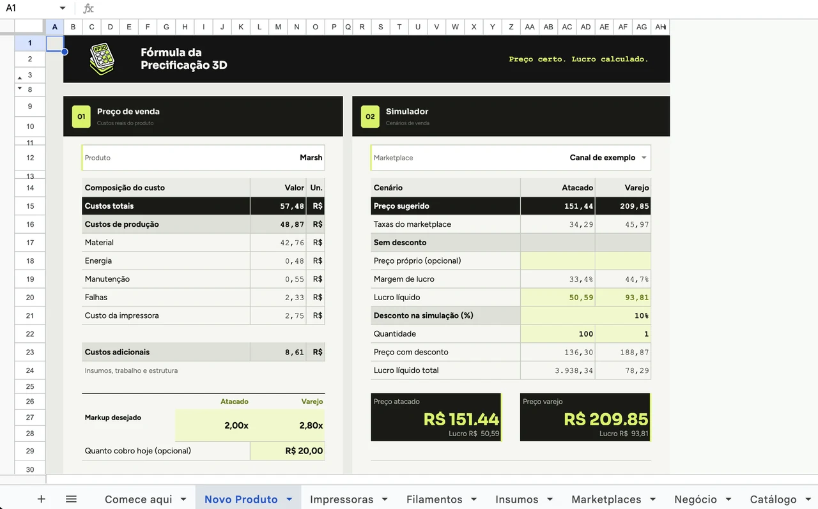The width and height of the screenshot is (818, 509).
Task: Select the Varejo markup 2,80x cell
Action: 288,425
